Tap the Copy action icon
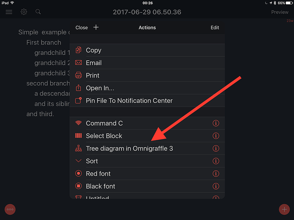The width and height of the screenshot is (294, 220). tap(79, 50)
